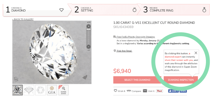
Task: Open the Super Zoom view thumbnail
Action: 63,90
